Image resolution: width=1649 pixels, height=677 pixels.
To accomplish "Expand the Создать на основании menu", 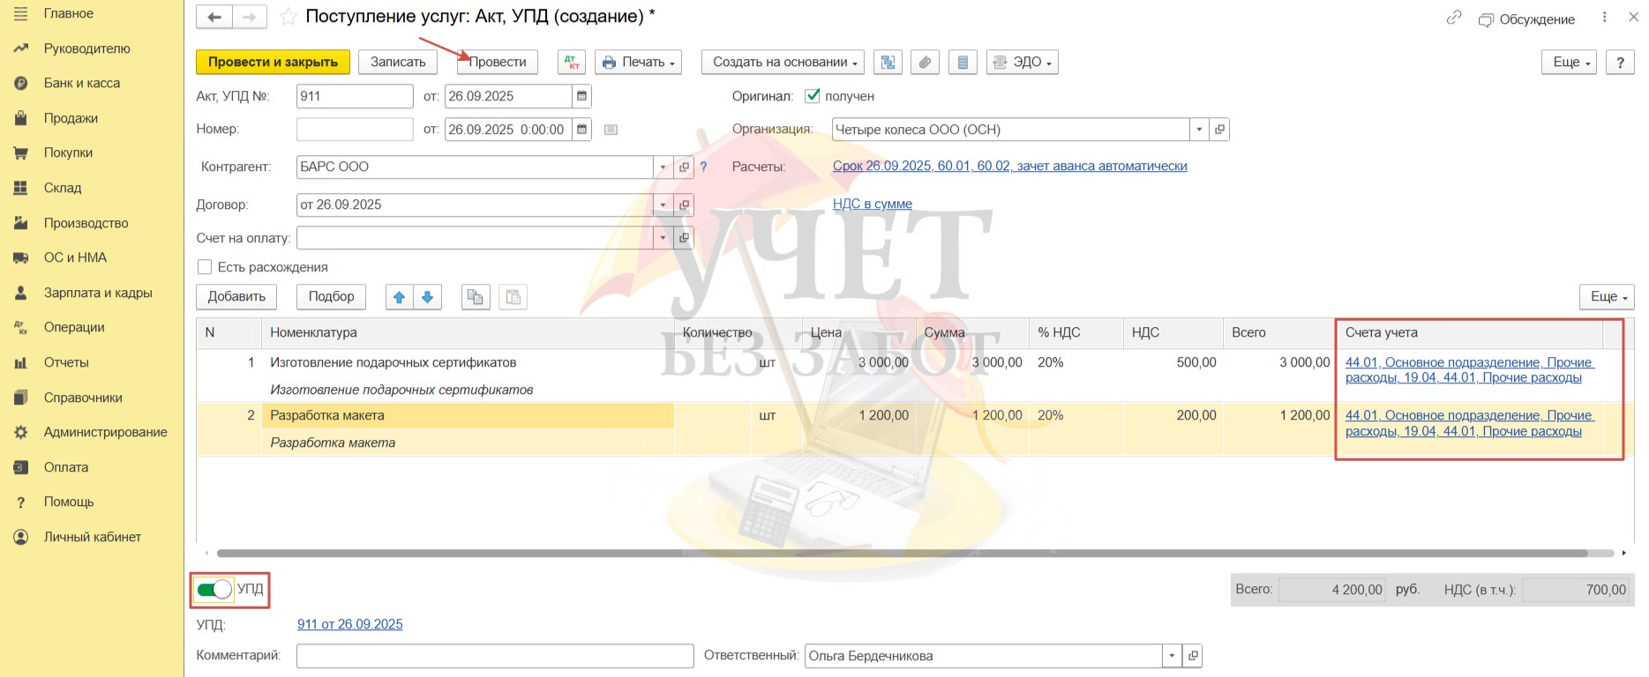I will (x=783, y=62).
